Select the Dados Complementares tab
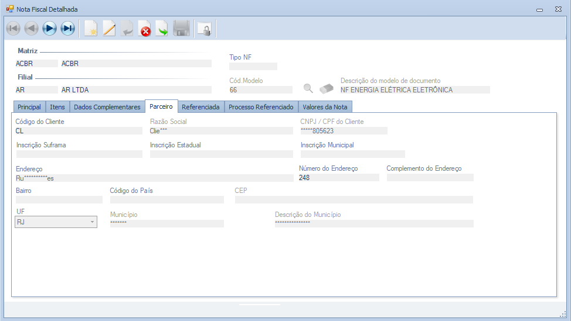Screen dimensions: 571x321 coord(107,107)
